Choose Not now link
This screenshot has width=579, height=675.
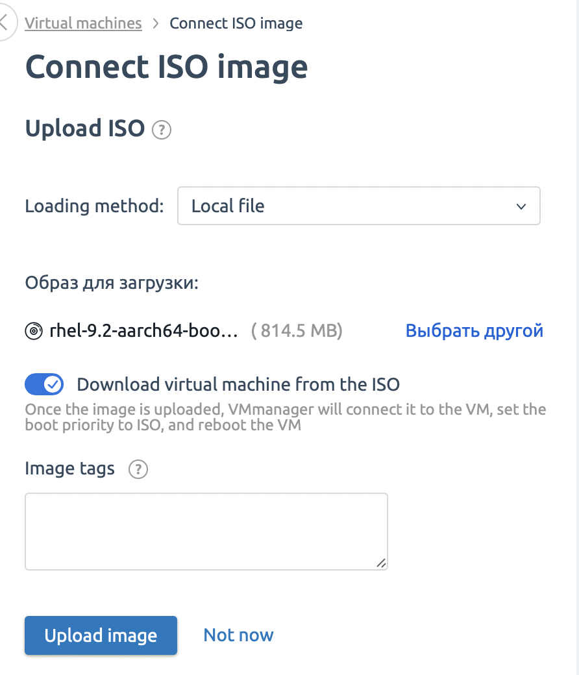pyautogui.click(x=238, y=635)
